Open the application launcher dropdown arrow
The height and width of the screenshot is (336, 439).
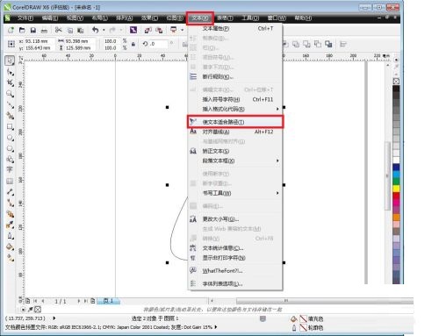(182, 30)
